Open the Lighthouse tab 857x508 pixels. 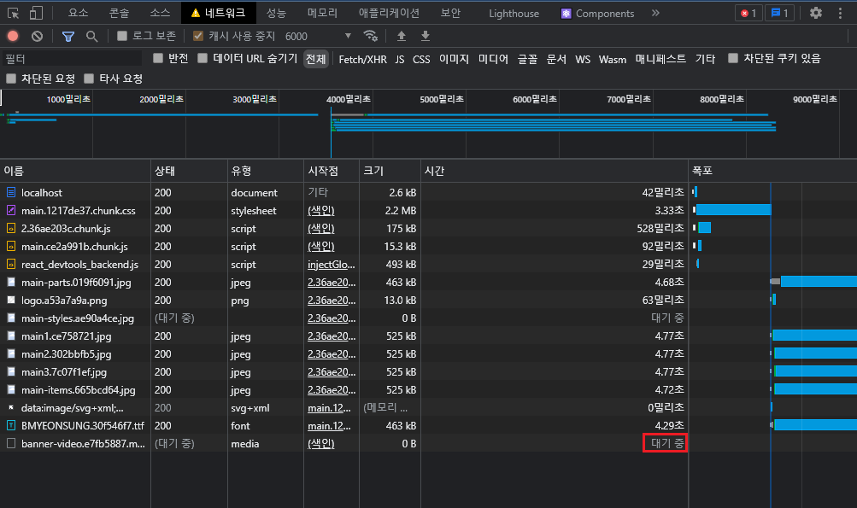point(514,13)
